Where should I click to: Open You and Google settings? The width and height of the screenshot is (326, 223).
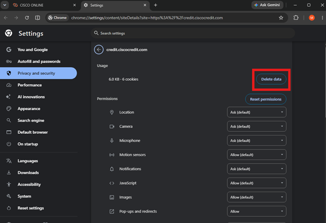tap(39, 49)
